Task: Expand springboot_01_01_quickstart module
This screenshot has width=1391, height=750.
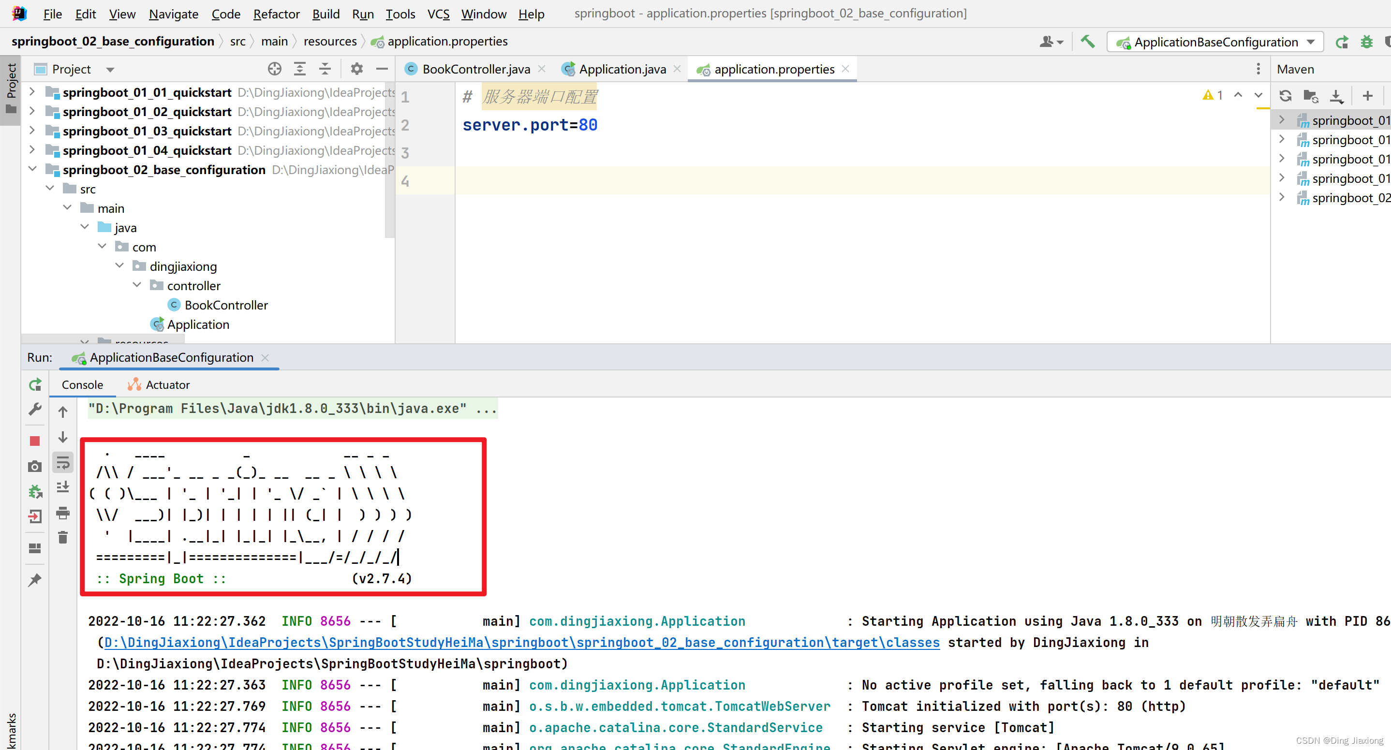Action: coord(32,92)
